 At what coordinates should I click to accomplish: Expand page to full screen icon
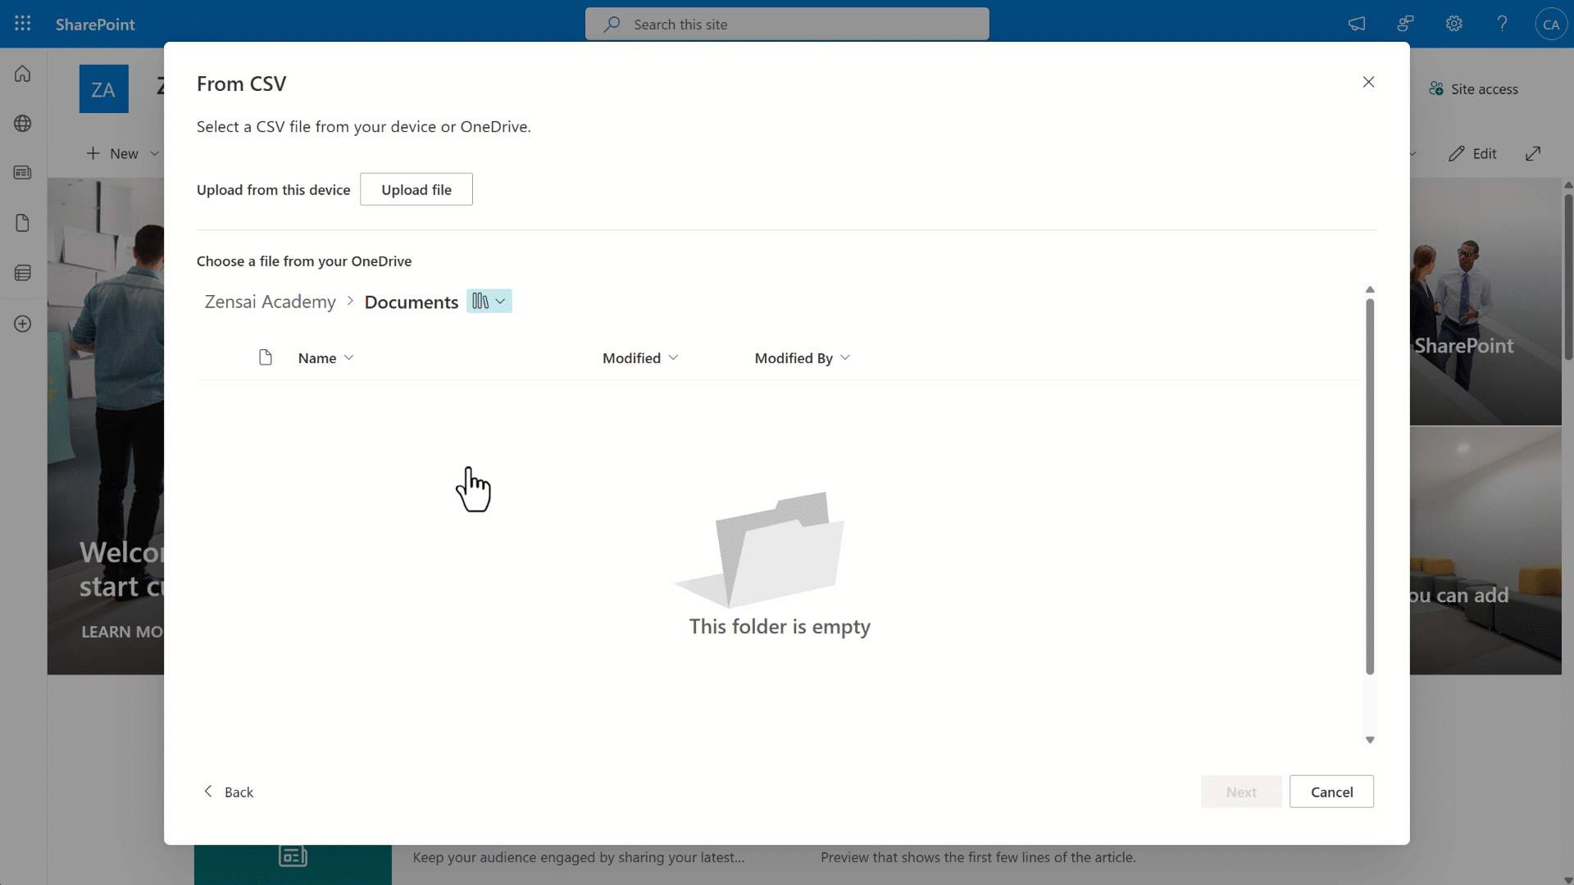[x=1533, y=153]
